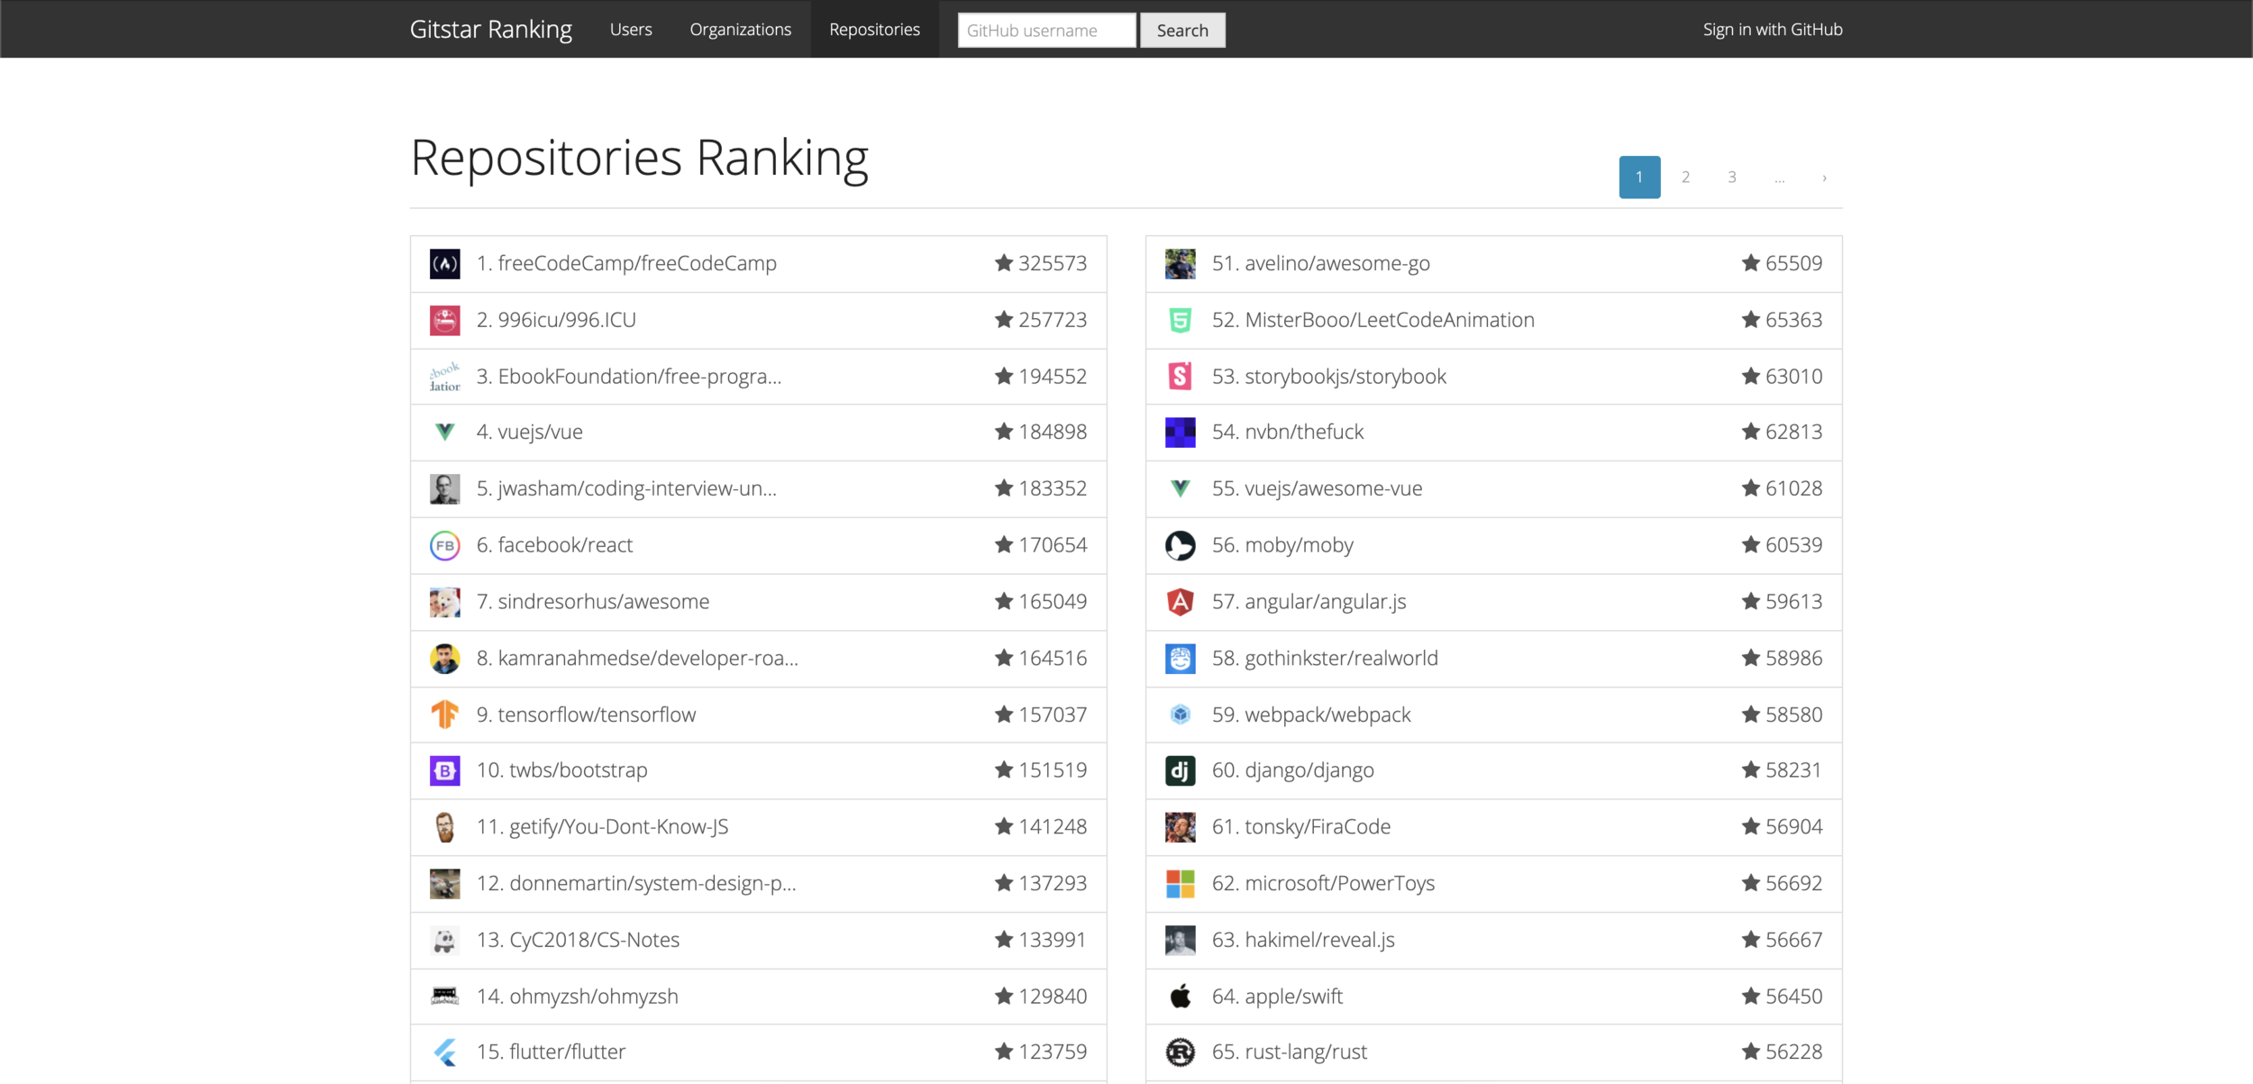Click the Flutter logo icon
2253x1084 pixels.
pos(444,1052)
